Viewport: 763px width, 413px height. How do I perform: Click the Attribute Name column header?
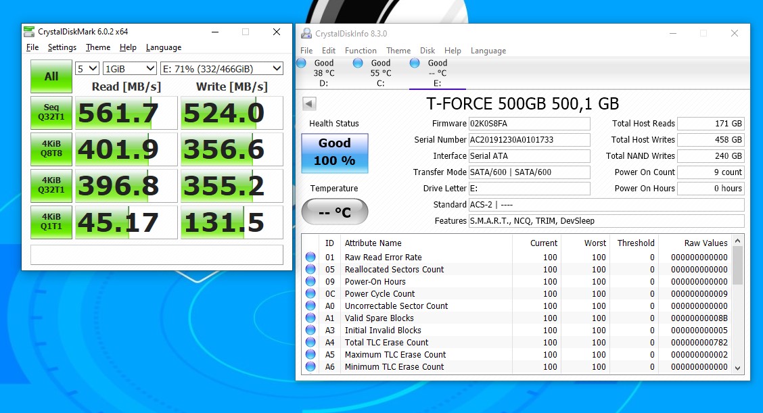tap(373, 243)
